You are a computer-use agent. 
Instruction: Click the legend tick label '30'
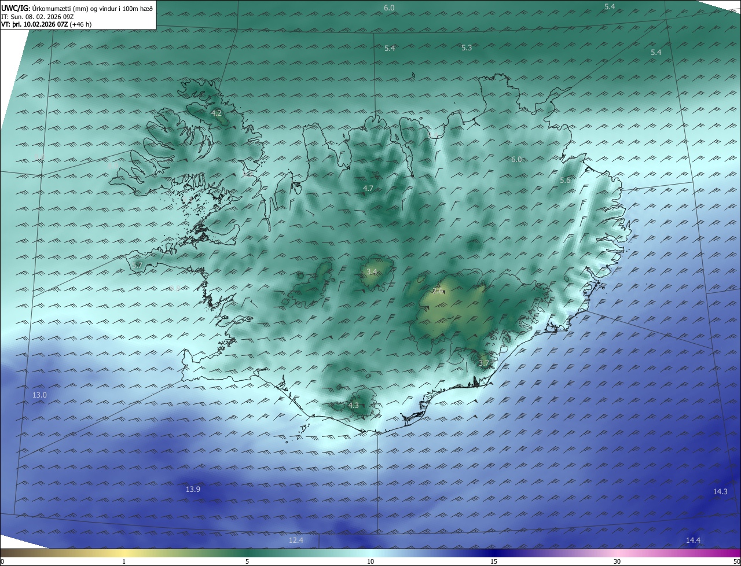(x=617, y=561)
